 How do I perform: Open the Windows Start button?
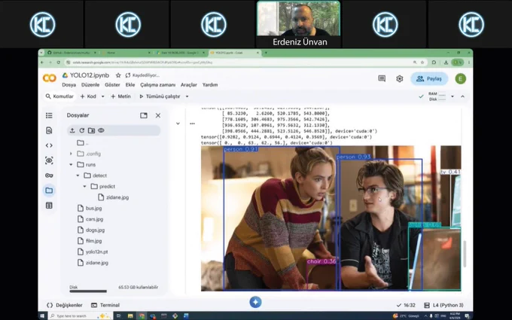[x=42, y=315]
